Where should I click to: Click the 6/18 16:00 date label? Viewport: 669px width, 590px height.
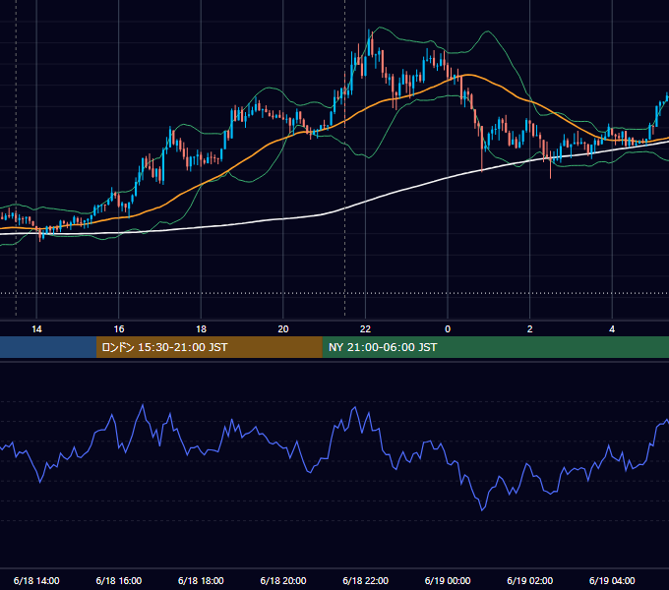[x=119, y=580]
